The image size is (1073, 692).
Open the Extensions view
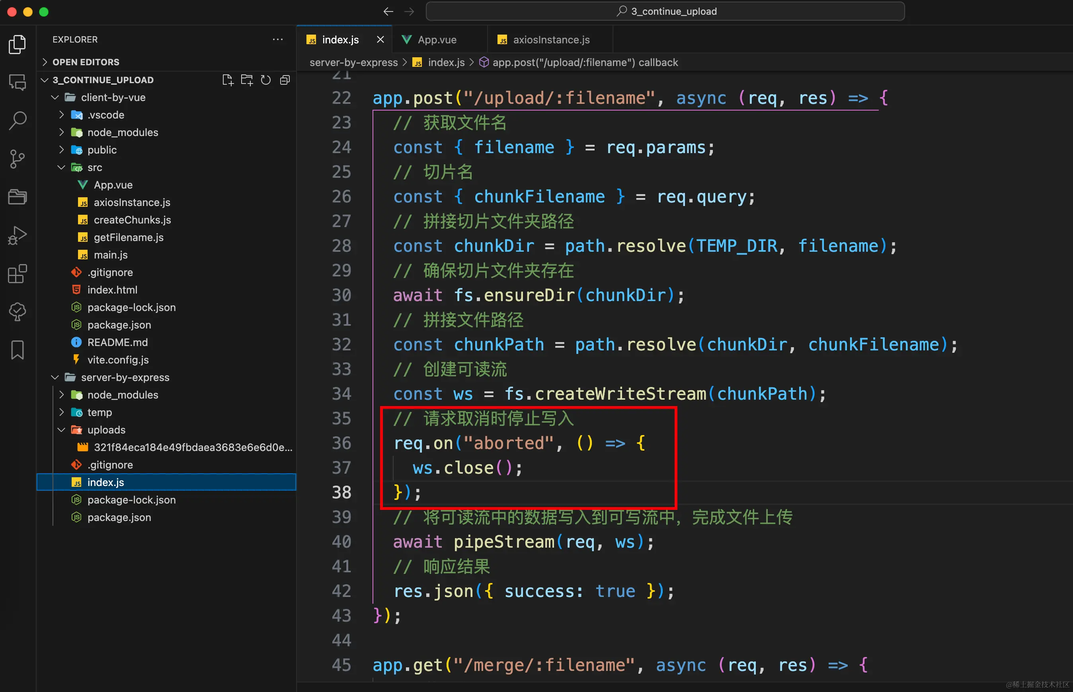(18, 273)
